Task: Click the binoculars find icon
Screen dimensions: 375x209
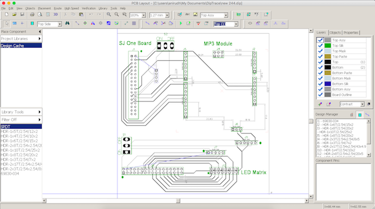Action: point(67,23)
